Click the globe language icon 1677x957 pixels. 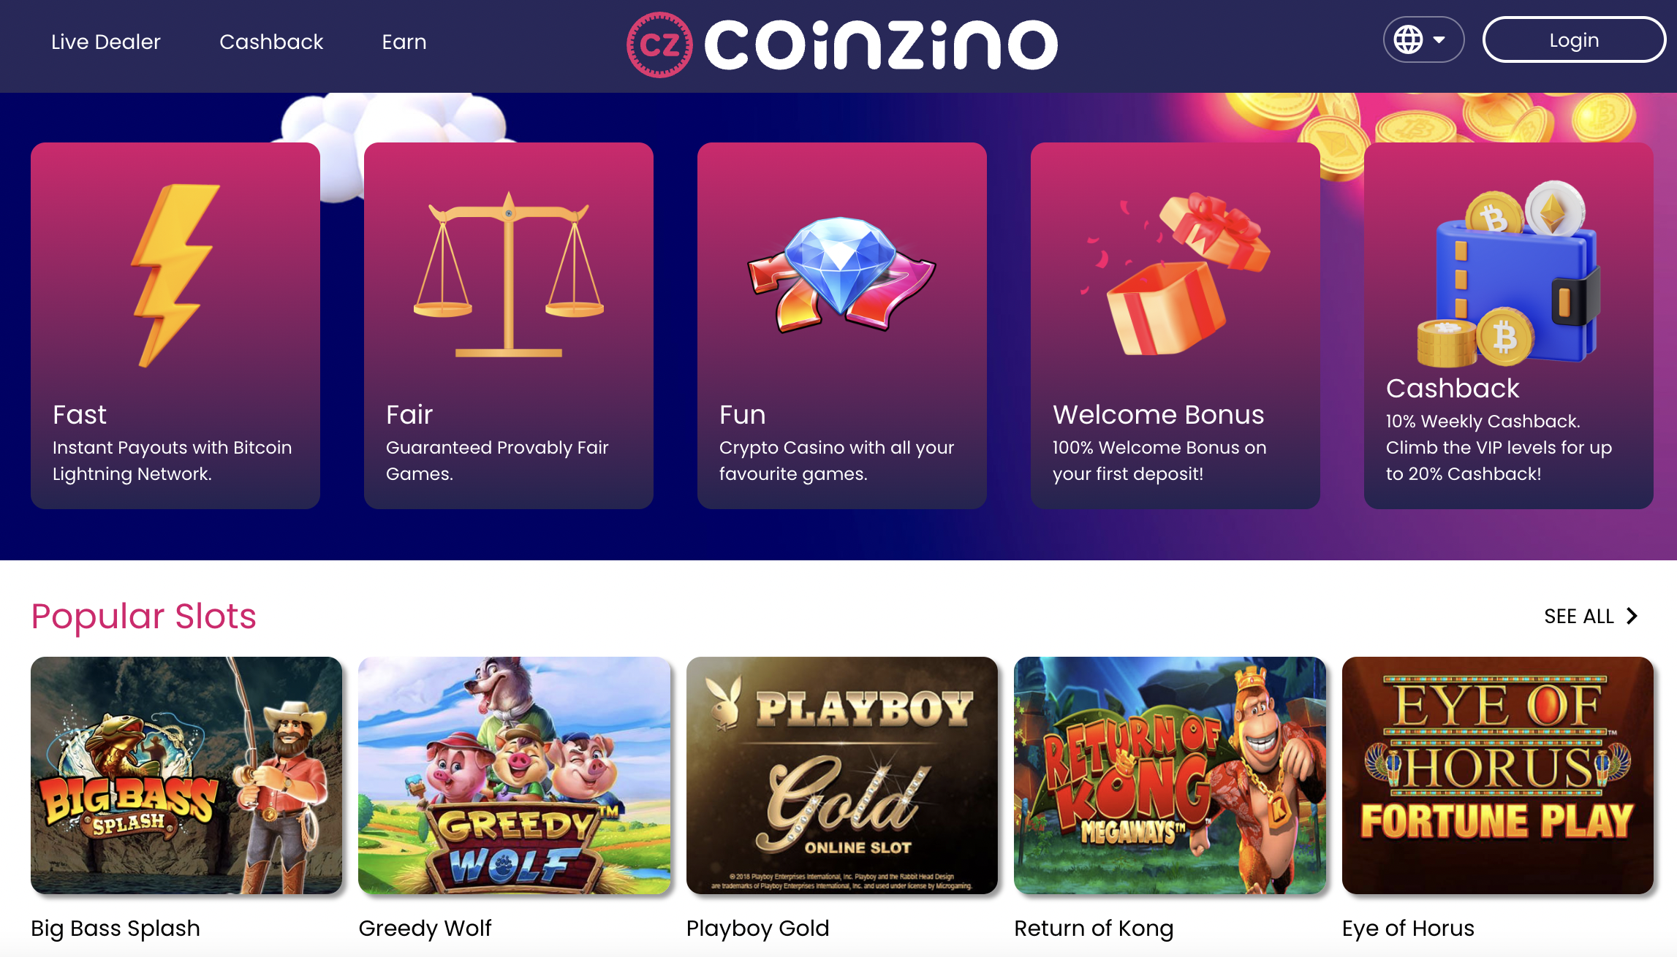1408,39
